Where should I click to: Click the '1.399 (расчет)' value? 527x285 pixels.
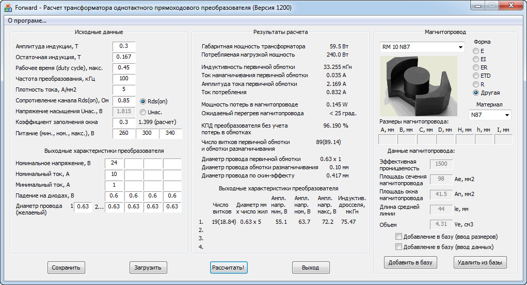157,122
